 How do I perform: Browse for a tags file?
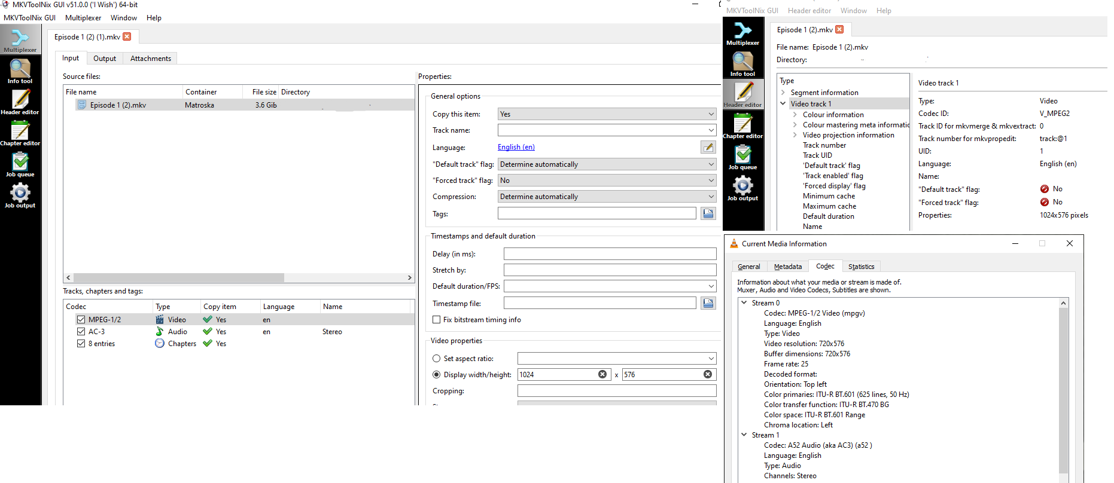click(708, 213)
